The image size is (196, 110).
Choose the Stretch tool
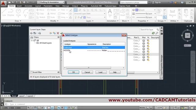coord(41,17)
